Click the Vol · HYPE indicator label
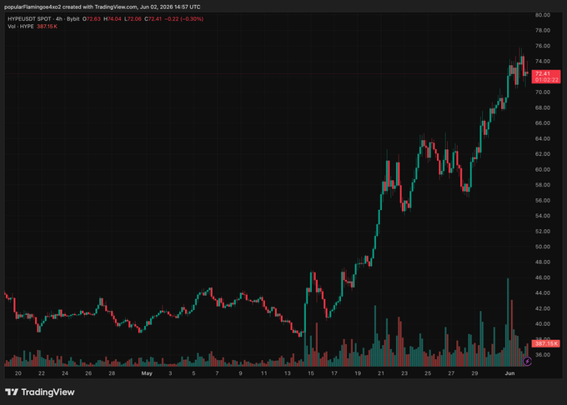 click(21, 27)
